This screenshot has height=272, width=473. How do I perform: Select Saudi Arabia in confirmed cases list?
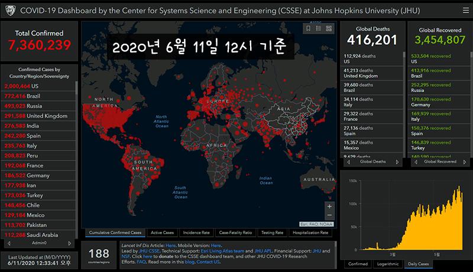(x=38, y=235)
